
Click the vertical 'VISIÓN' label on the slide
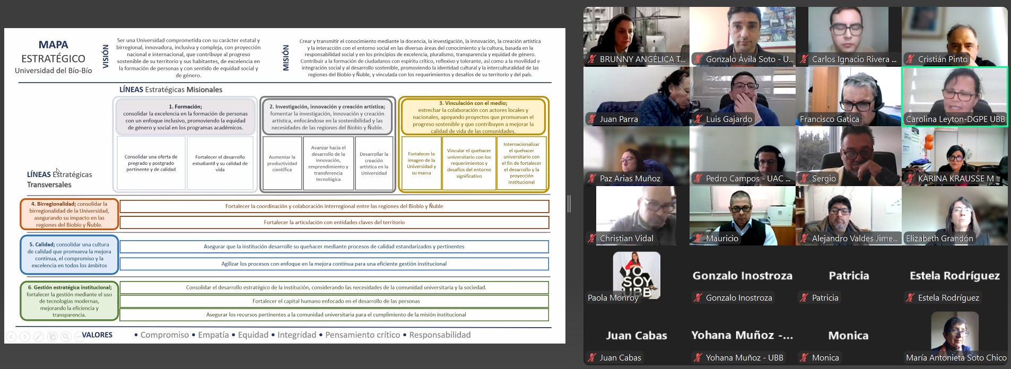coord(106,57)
